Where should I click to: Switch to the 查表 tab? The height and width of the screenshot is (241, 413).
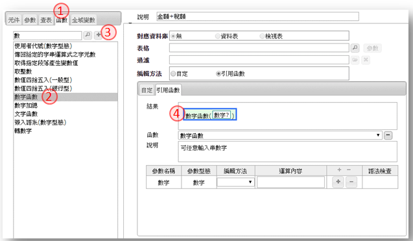tap(46, 20)
